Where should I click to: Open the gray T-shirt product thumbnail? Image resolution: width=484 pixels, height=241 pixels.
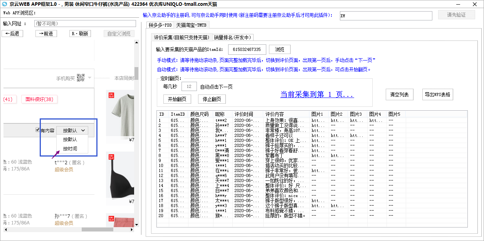(x=121, y=113)
